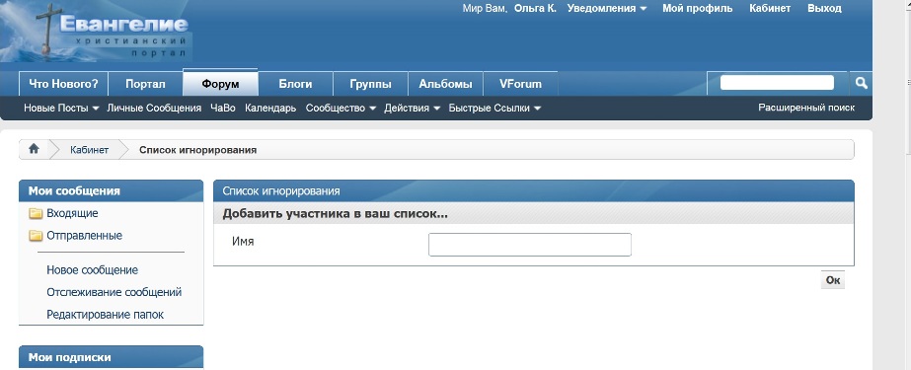Open Редактирование папок link

pyautogui.click(x=106, y=315)
